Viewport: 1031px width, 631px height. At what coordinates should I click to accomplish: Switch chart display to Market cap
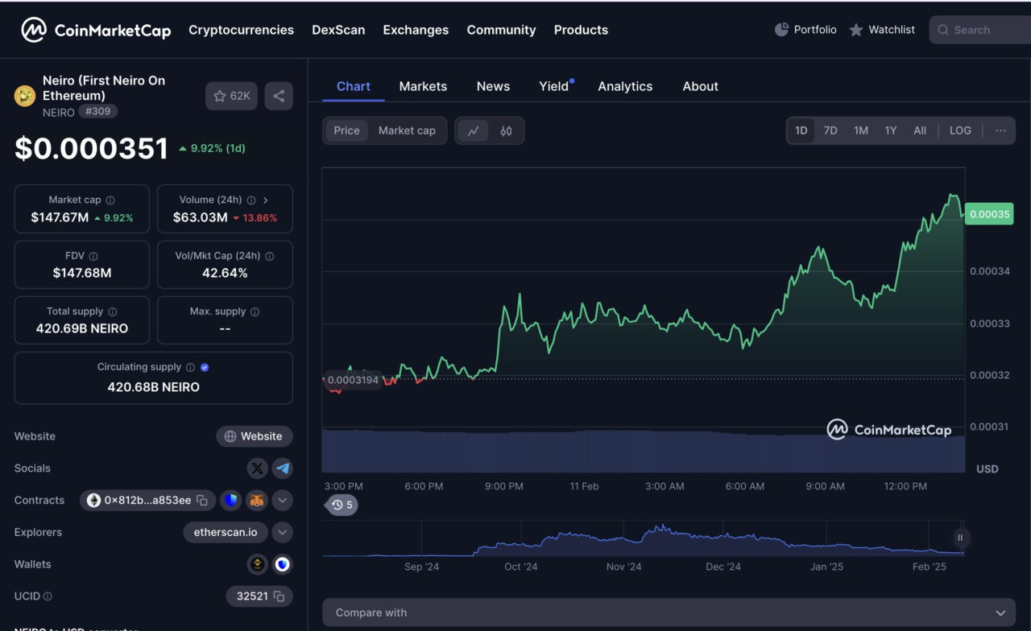click(x=407, y=130)
